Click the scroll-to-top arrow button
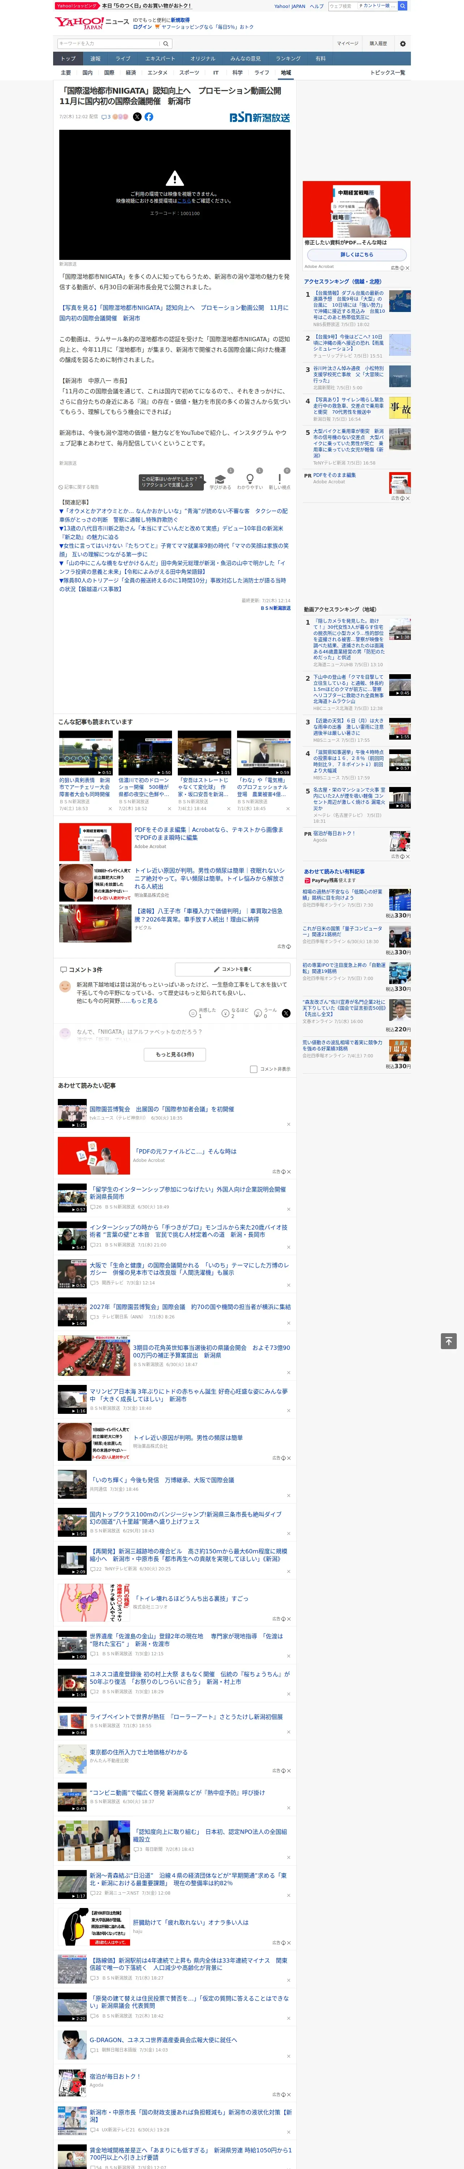The image size is (464, 2169). [x=449, y=1340]
